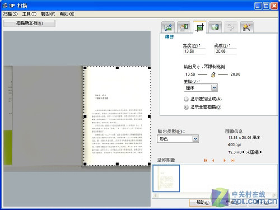Go to previous final image
Image resolution: width=280 pixels, height=210 pixels.
213,160
